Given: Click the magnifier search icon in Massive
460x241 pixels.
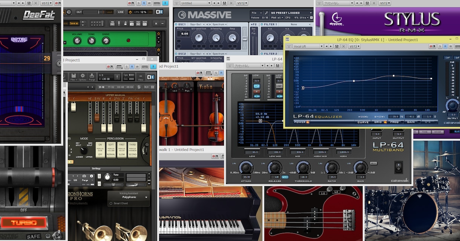Looking at the screenshot, I should pyautogui.click(x=267, y=13).
